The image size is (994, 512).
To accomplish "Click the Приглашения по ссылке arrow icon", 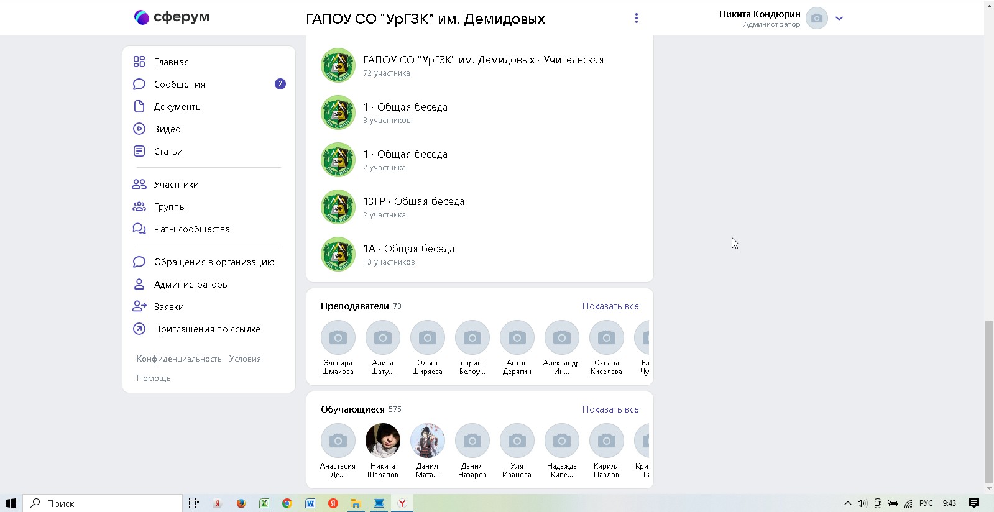I will click(139, 329).
